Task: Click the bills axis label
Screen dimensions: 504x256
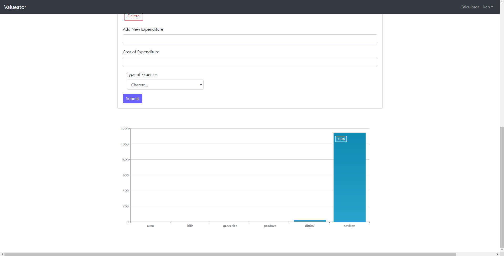Action: (x=190, y=226)
